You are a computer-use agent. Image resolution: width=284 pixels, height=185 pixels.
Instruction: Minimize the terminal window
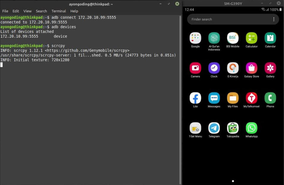click(161, 4)
